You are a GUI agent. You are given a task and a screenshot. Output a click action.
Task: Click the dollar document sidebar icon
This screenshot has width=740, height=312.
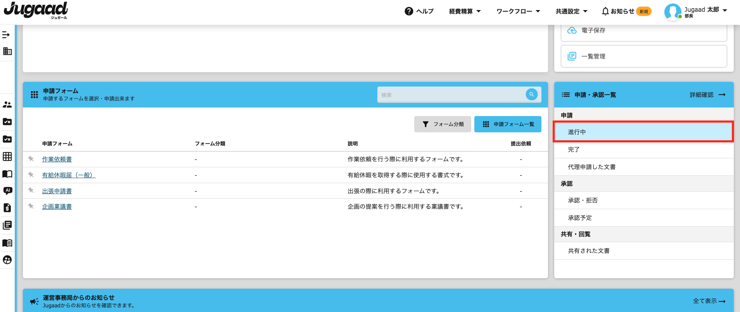[7, 208]
